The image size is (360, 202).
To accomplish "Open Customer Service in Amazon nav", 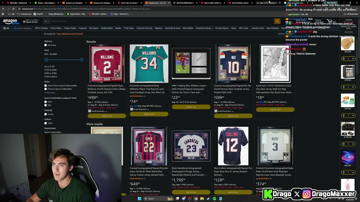I will (144, 28).
